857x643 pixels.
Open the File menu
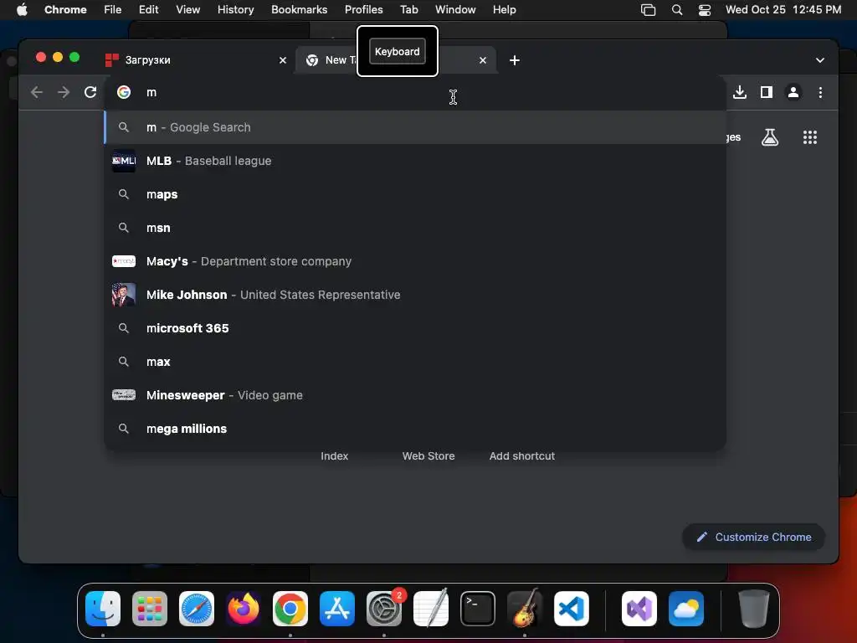coord(113,10)
